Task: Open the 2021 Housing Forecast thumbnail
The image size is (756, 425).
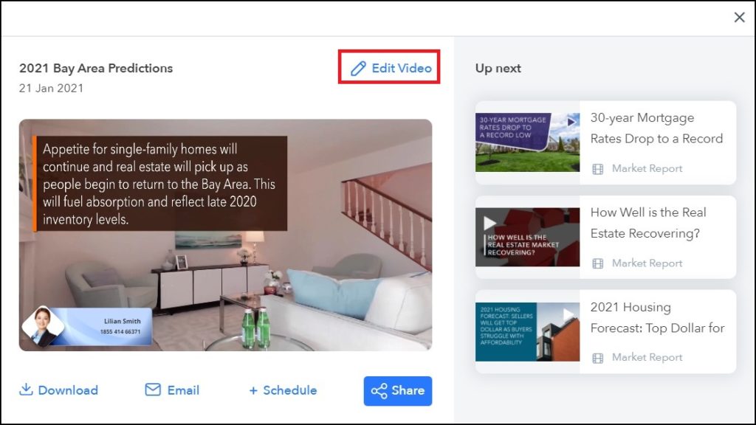Action: click(x=527, y=331)
